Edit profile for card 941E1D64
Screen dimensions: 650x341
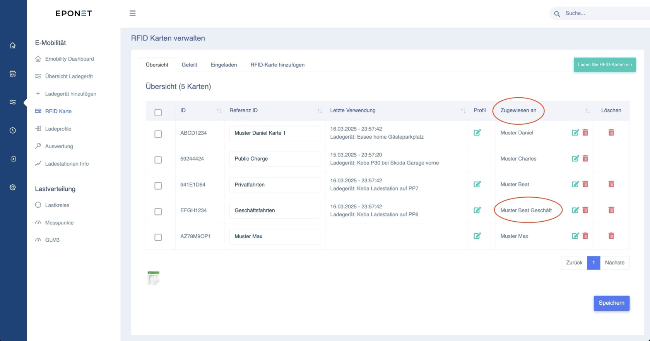point(477,184)
